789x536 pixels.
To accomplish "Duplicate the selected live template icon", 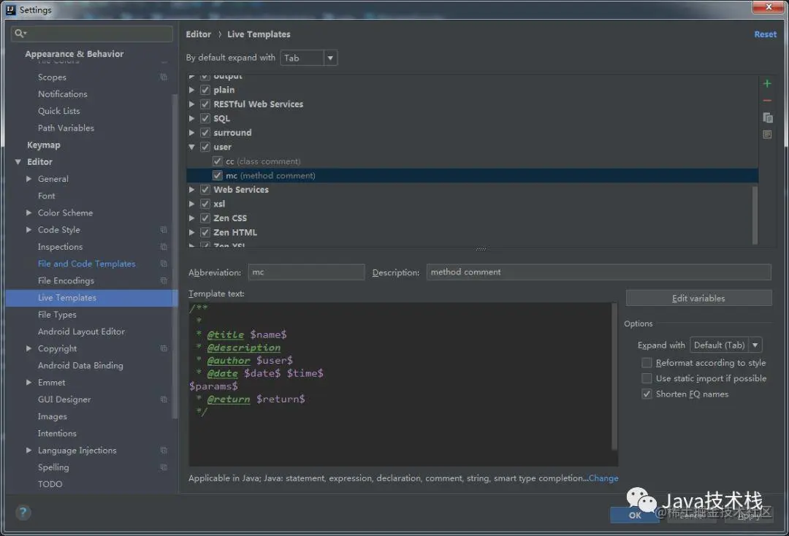I will tap(767, 118).
